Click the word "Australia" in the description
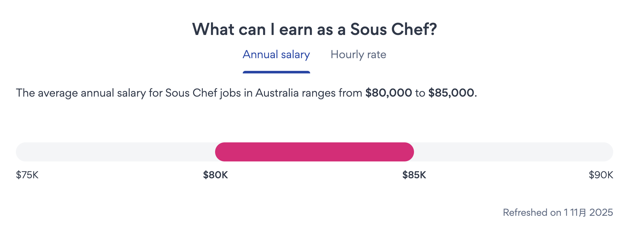631x225 pixels. tap(277, 93)
